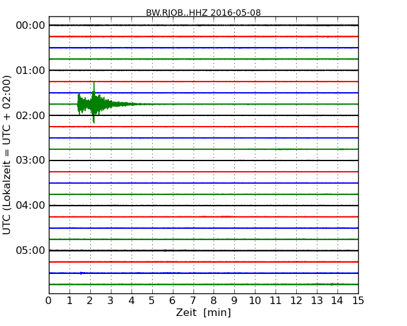Click the x-axis tick label 7
Image resolution: width=407 pixels, height=326 pixels.
tap(193, 301)
